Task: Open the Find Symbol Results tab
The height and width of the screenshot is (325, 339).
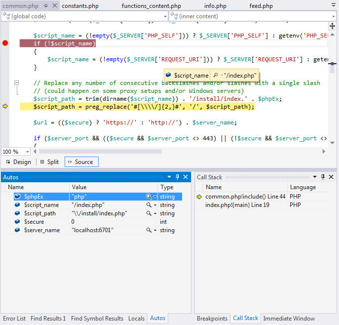Action: point(97,319)
